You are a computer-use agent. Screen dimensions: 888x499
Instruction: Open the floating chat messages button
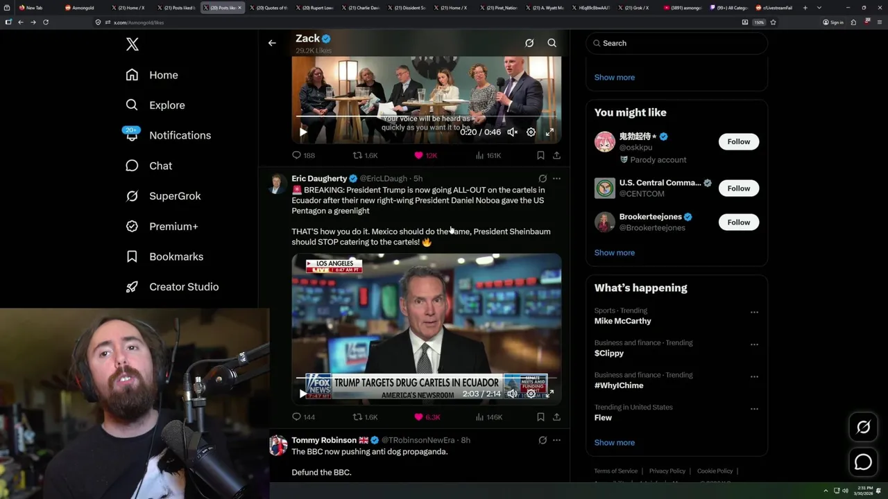point(864,462)
